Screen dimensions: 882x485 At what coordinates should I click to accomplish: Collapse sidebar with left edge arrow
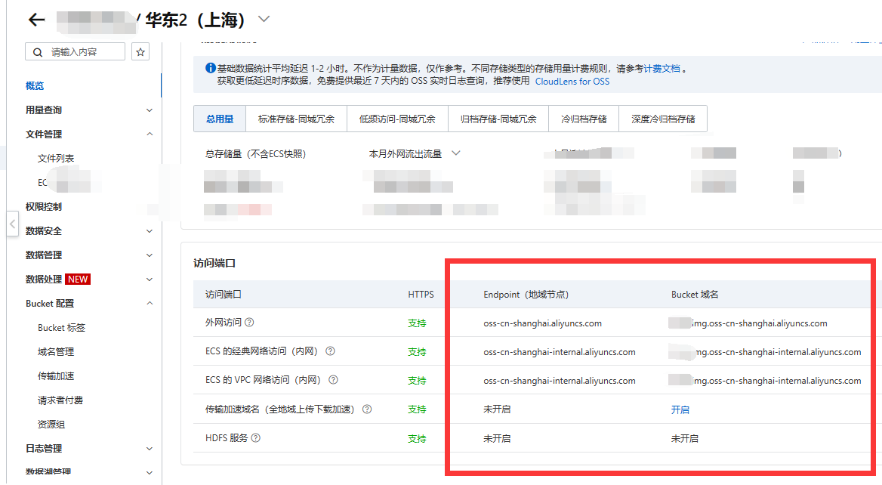[12, 224]
